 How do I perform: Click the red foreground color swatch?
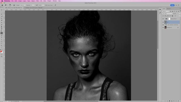[1, 52]
